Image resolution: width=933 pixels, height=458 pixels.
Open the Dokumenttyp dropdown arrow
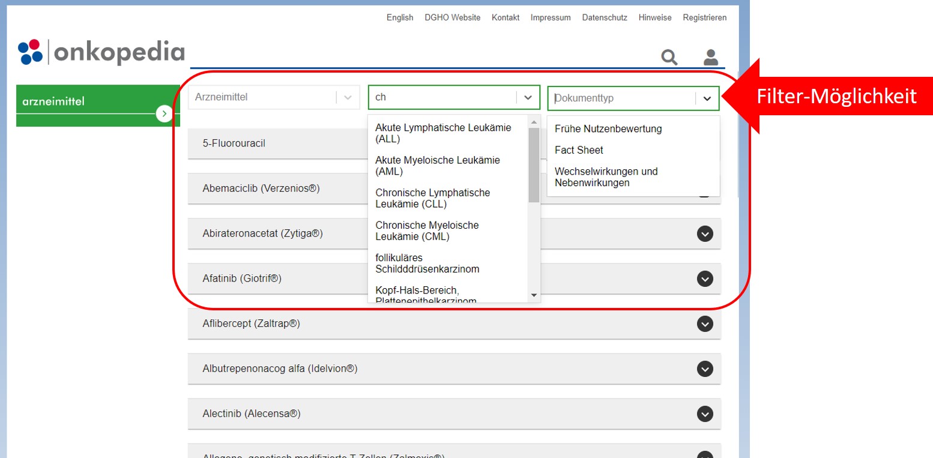pos(707,98)
